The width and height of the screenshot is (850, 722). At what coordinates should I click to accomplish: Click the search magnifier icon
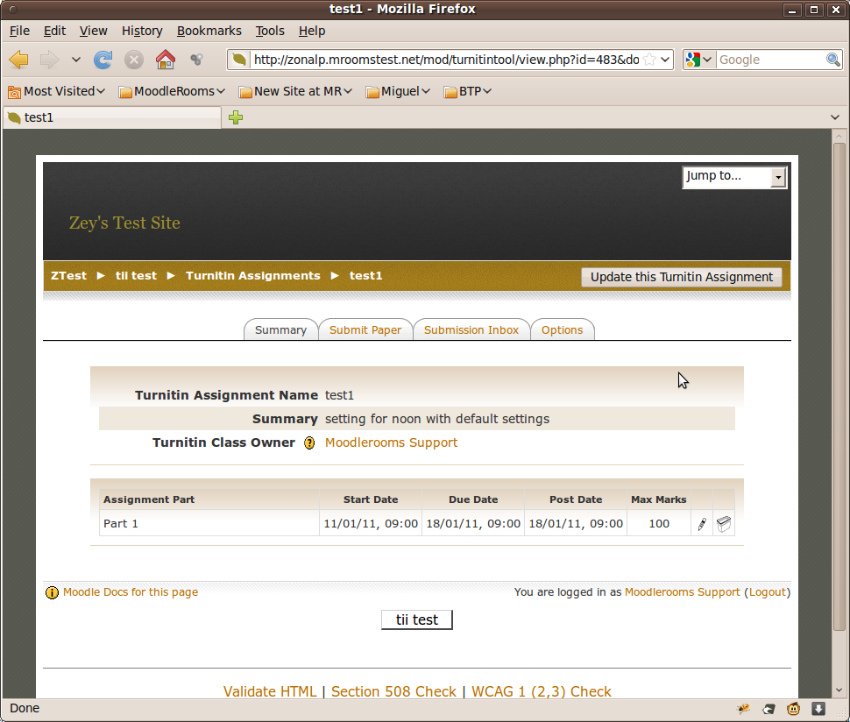pos(833,60)
